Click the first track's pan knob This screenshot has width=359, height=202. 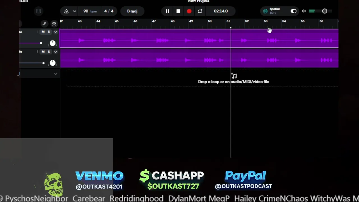pos(52,43)
